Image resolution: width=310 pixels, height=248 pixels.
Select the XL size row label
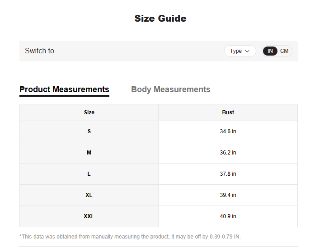coord(89,195)
